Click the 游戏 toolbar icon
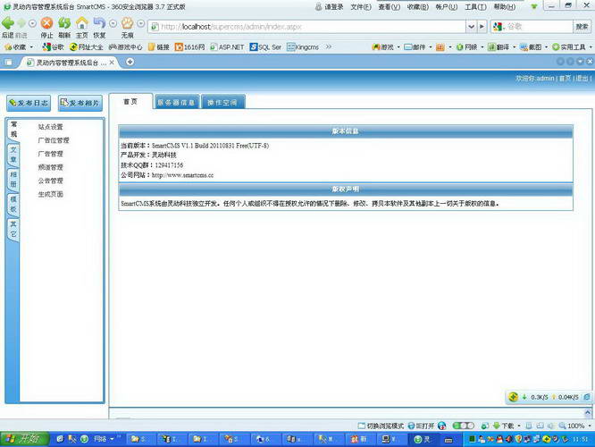 (x=383, y=47)
